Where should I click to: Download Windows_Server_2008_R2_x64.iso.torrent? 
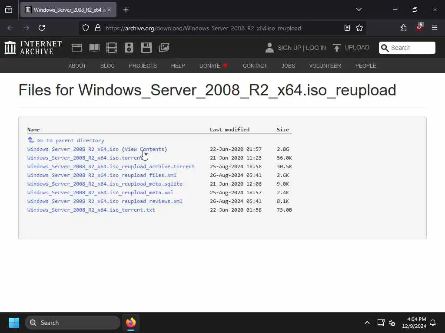coord(85,158)
